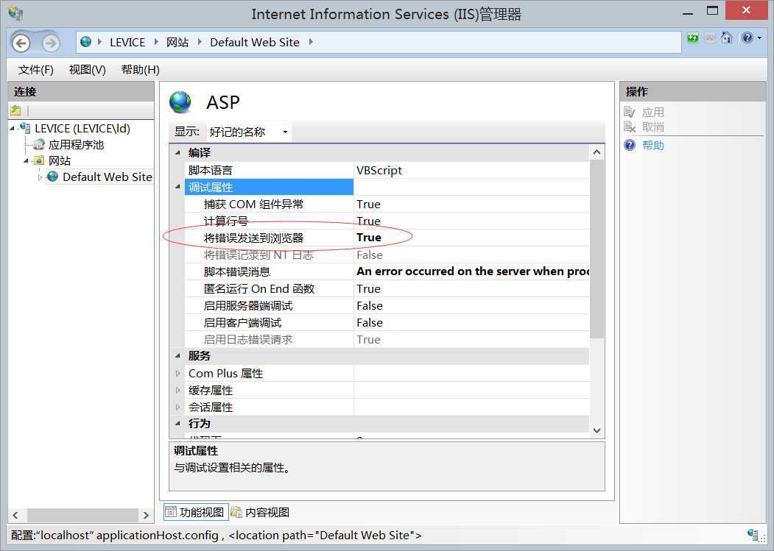774x551 pixels.
Task: Collapse the 行为 section
Action: [x=177, y=423]
